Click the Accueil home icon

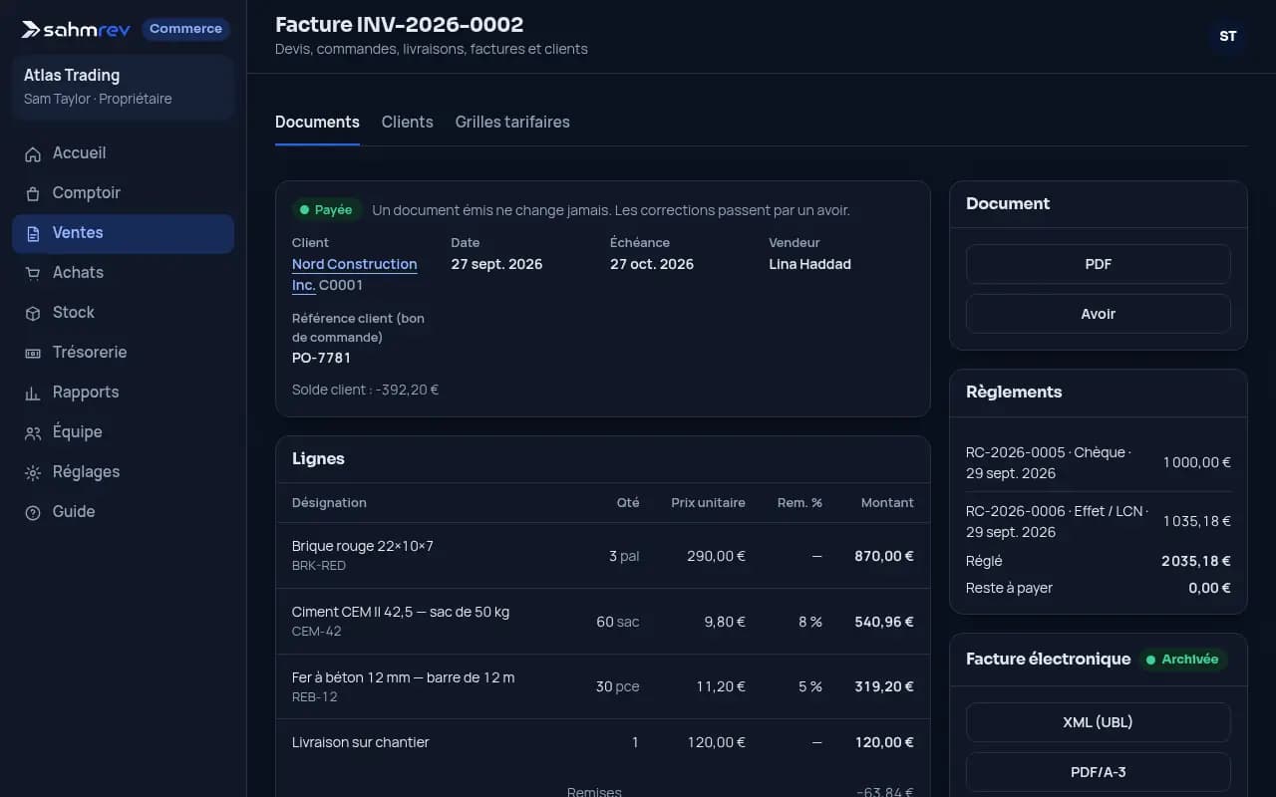click(x=33, y=153)
